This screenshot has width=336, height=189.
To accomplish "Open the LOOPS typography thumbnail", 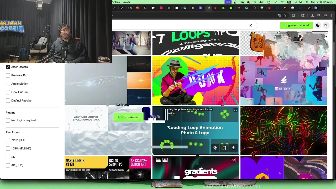I will [x=196, y=43].
